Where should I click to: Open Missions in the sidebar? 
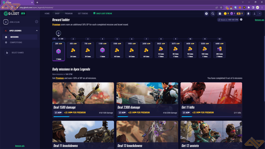[x=20, y=37]
